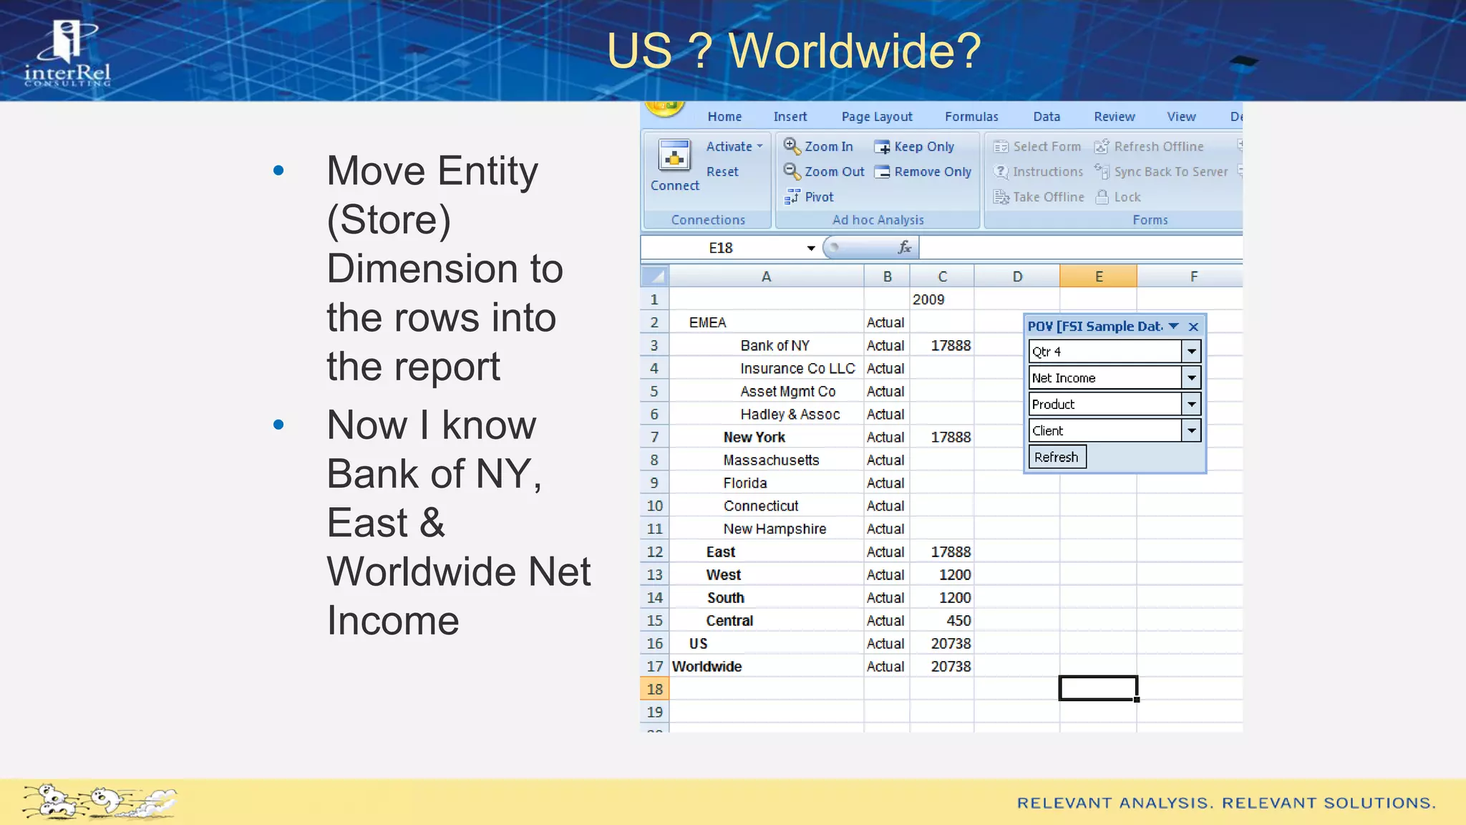Click the Zoom In label
Viewport: 1466px width, 825px height.
829,146
